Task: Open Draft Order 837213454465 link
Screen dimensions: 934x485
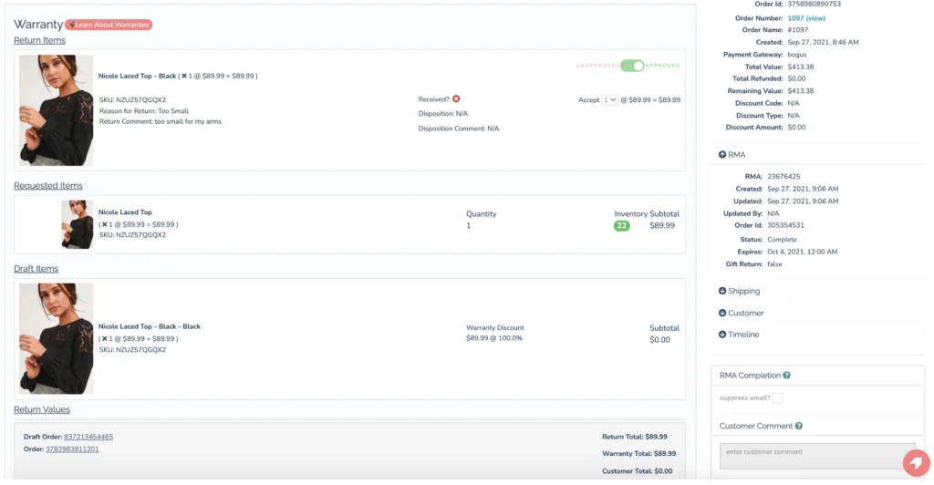Action: click(88, 437)
